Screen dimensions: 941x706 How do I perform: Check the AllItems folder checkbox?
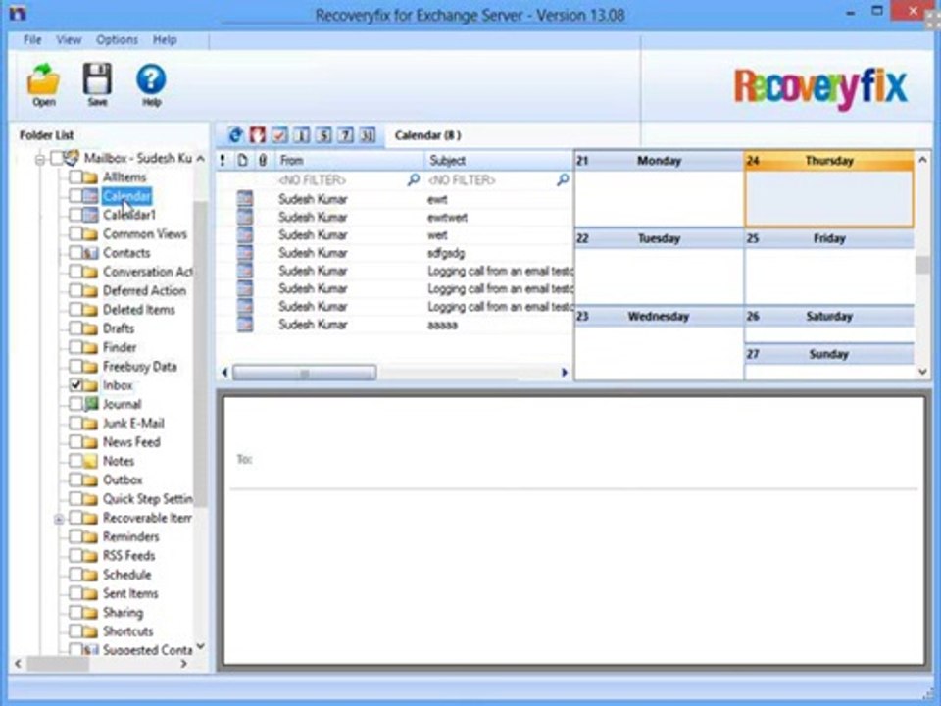[x=75, y=177]
